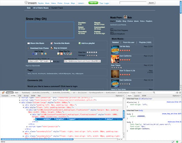
Task: Click the page vertical scrollbar thumb
Action: 181,7
